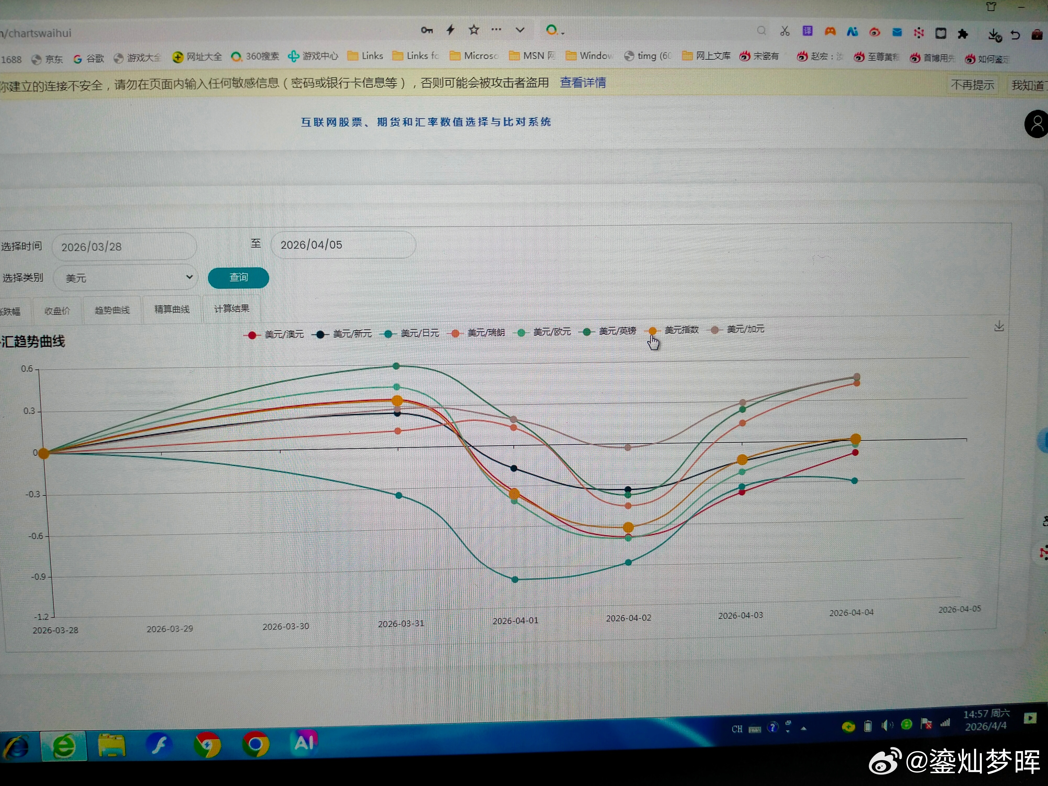The height and width of the screenshot is (786, 1048).
Task: Open the browser downloads icon
Action: (994, 35)
